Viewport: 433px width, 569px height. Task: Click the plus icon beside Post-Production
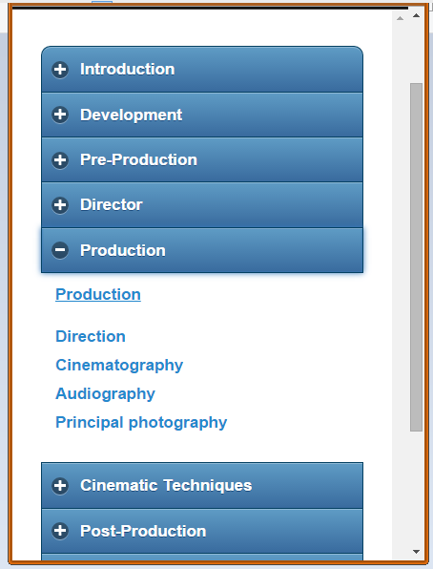click(60, 531)
